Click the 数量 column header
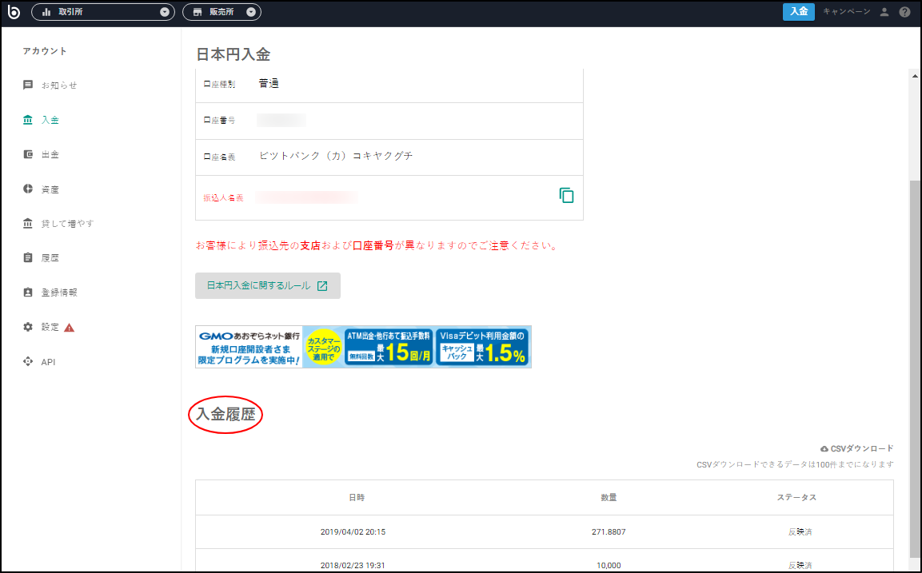The image size is (922, 573). (x=609, y=498)
